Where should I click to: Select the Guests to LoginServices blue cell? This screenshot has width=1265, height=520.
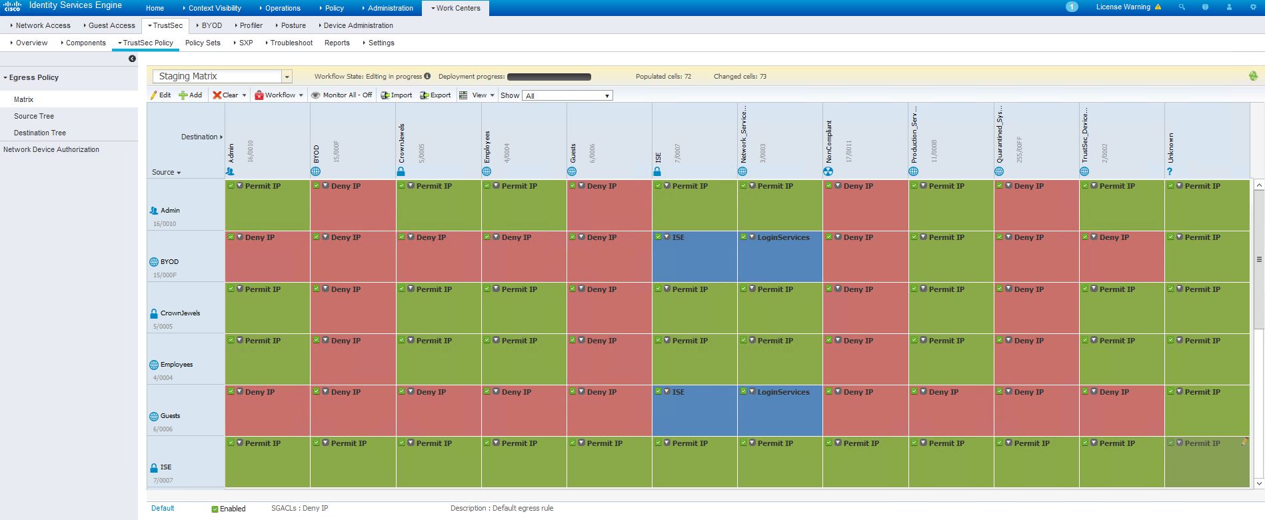click(x=780, y=411)
